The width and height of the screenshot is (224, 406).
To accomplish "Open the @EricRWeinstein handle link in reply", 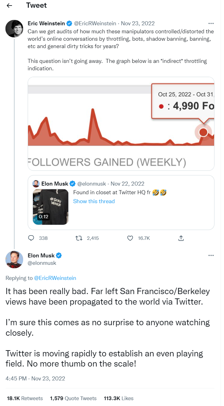I will coord(55,278).
